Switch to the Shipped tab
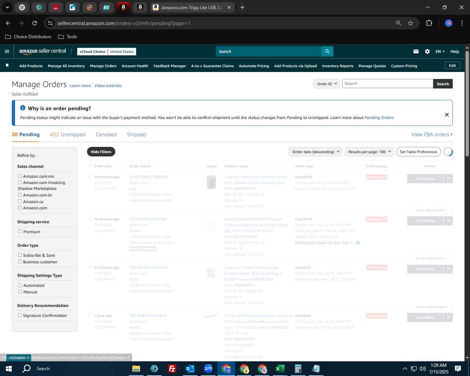The image size is (470, 376). [136, 134]
